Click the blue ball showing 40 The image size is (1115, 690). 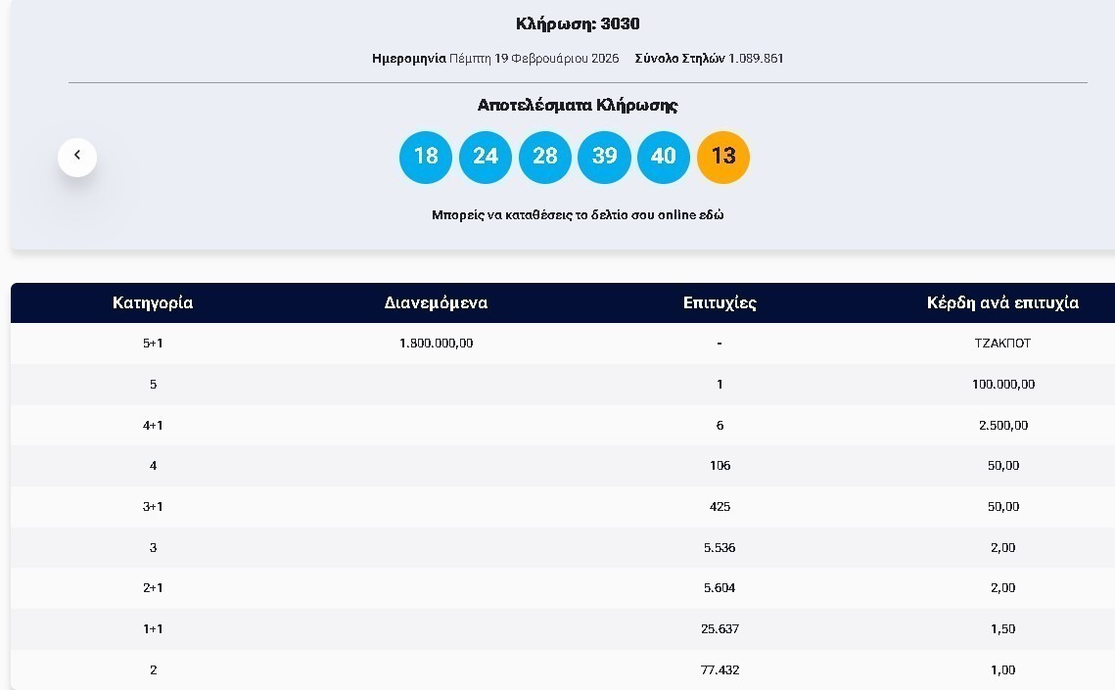(664, 157)
